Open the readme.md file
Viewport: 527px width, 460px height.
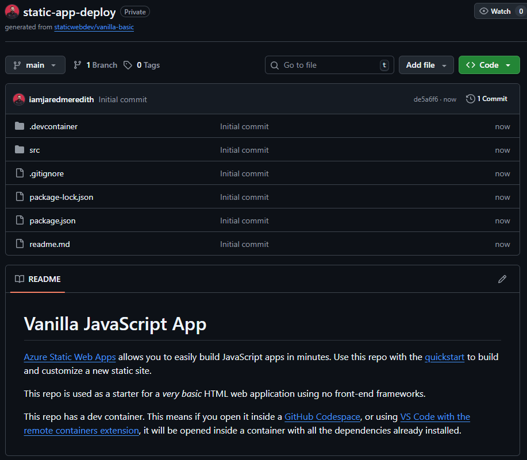pyautogui.click(x=50, y=243)
